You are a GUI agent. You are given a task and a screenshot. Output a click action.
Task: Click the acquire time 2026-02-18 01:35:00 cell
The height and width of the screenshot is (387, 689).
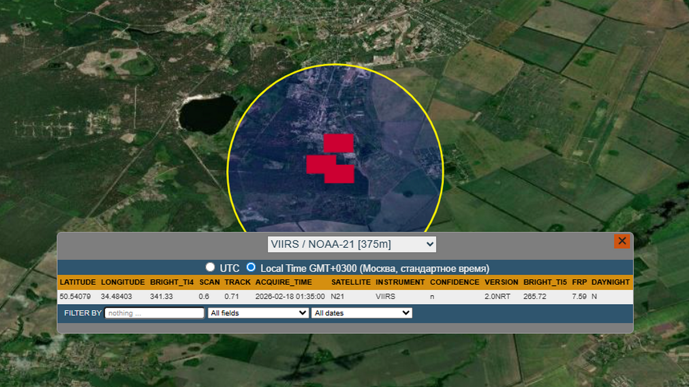point(290,297)
